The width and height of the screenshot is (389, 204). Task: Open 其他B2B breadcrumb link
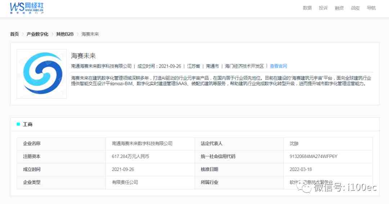[x=65, y=34]
